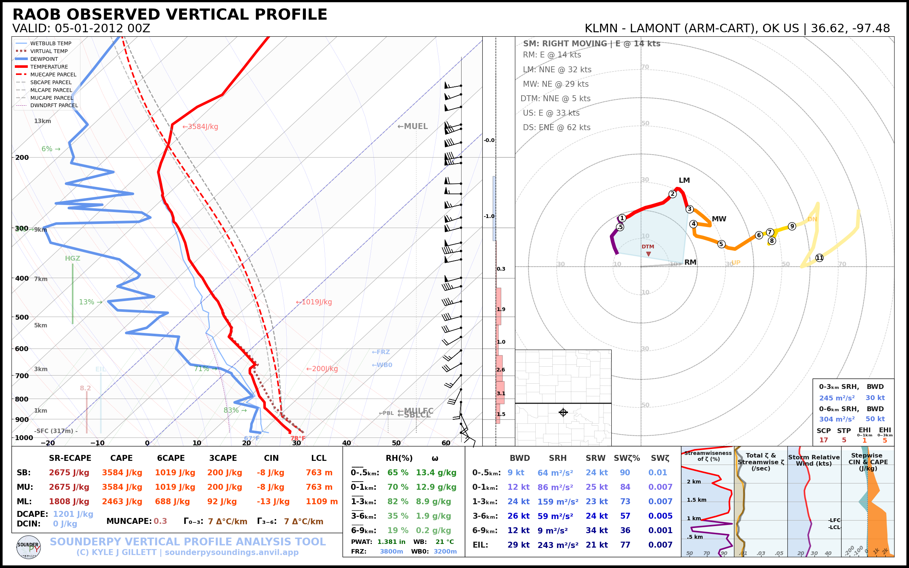
Task: Click the Stepwise CIN & CAPE panel title
Action: (868, 462)
